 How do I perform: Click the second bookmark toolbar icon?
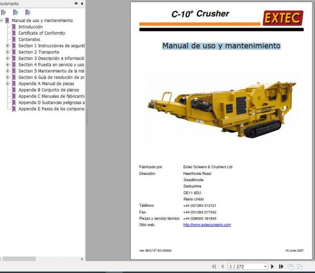point(15,13)
